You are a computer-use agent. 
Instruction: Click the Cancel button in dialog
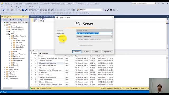[87, 52]
